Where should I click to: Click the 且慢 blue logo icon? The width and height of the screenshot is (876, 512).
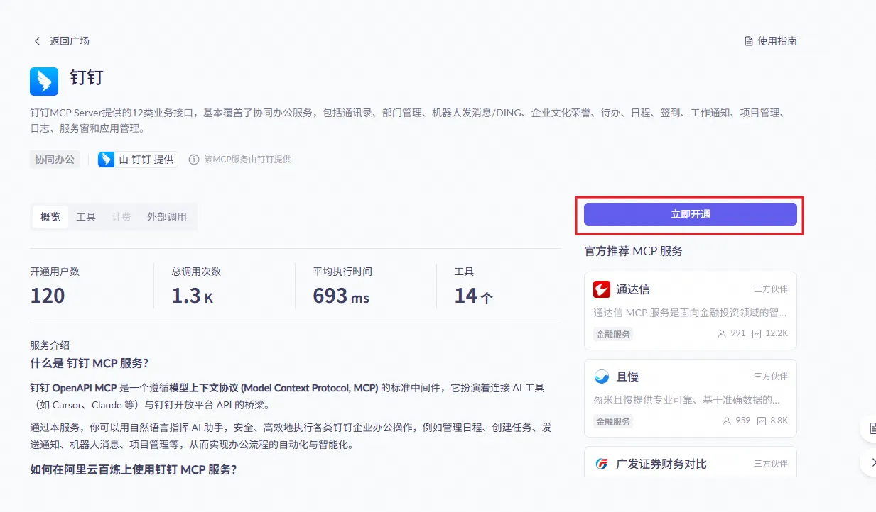click(602, 377)
